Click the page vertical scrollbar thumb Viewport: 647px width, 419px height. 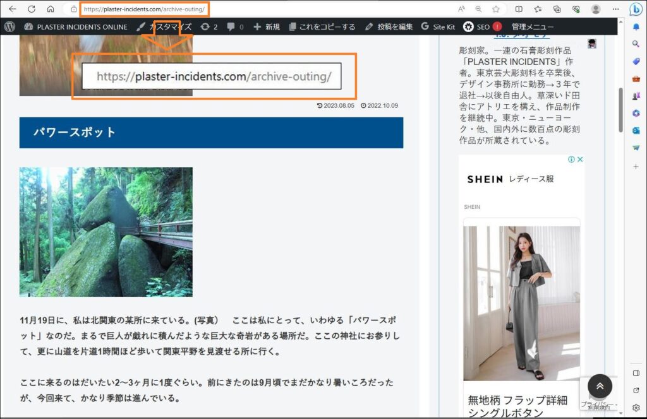[620, 110]
